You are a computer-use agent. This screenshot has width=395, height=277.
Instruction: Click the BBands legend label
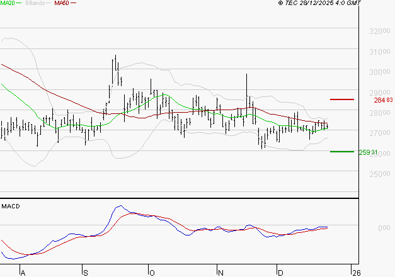pyautogui.click(x=35, y=3)
